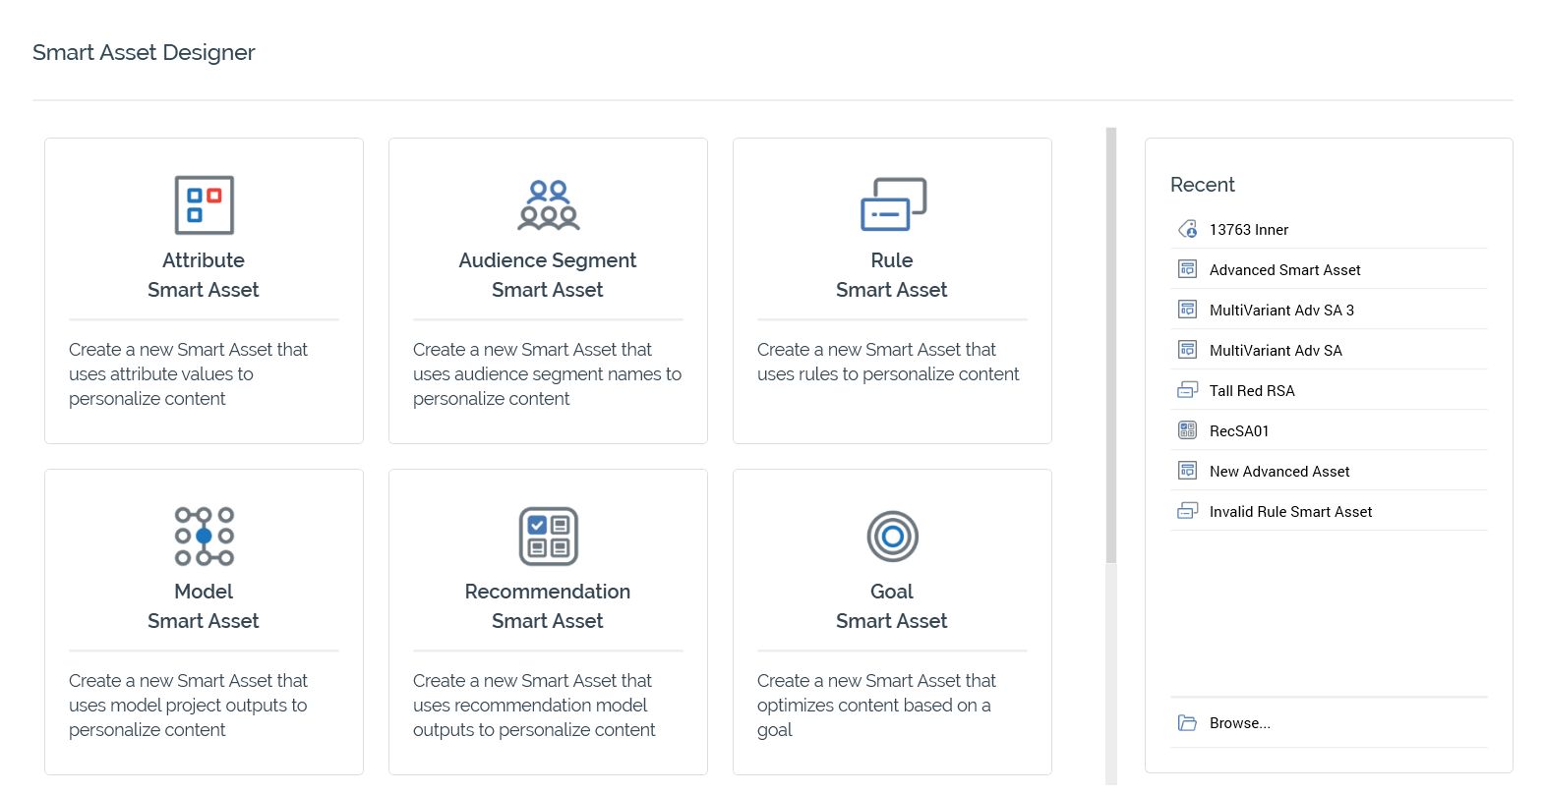1545x794 pixels.
Task: Click the Tall Red RSA rule icon
Action: pos(1187,390)
